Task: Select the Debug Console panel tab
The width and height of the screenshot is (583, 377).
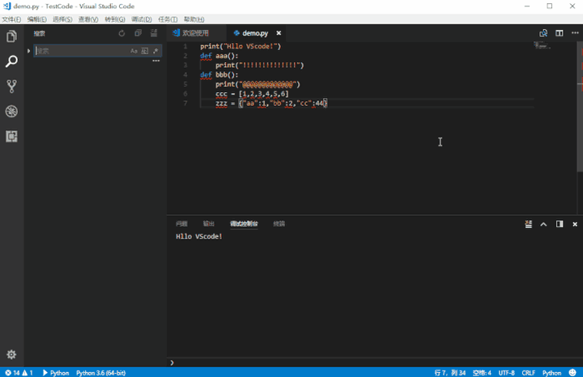Action: pyautogui.click(x=244, y=223)
